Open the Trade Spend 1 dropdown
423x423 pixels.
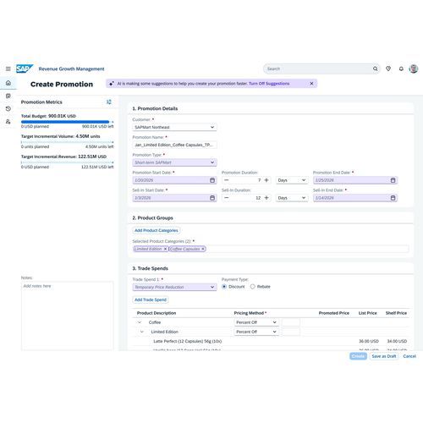tap(174, 287)
